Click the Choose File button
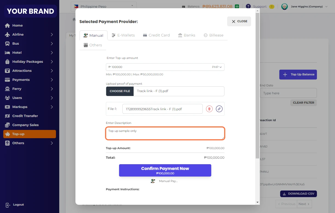 click(120, 91)
